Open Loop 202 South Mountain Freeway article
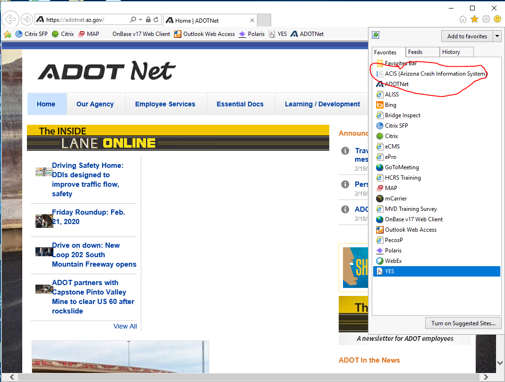Image resolution: width=505 pixels, height=382 pixels. pos(94,255)
